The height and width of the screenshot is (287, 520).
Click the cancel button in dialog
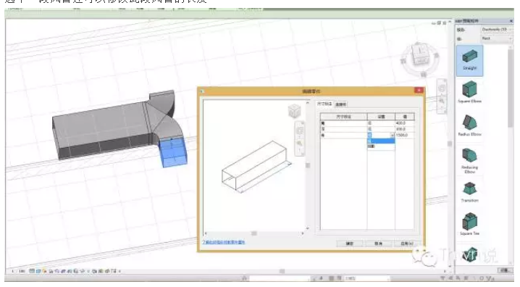click(x=378, y=244)
